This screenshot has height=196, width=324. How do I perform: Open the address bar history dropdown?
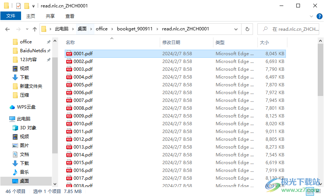coord(237,29)
